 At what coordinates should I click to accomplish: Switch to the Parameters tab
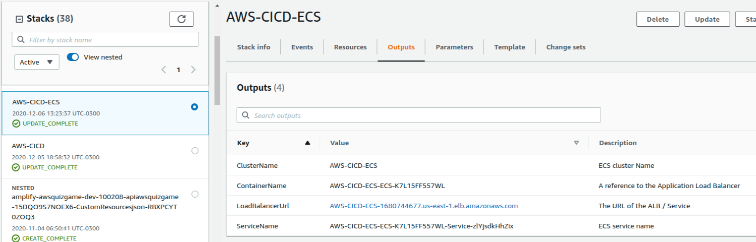pyautogui.click(x=454, y=47)
